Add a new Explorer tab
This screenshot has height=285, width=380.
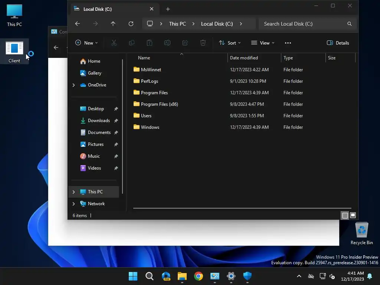(x=168, y=9)
